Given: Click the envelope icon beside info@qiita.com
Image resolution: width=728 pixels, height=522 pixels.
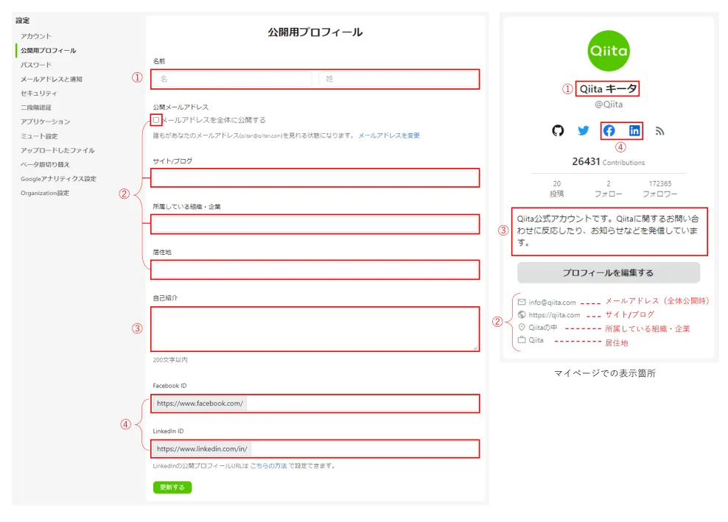Looking at the screenshot, I should pos(522,302).
